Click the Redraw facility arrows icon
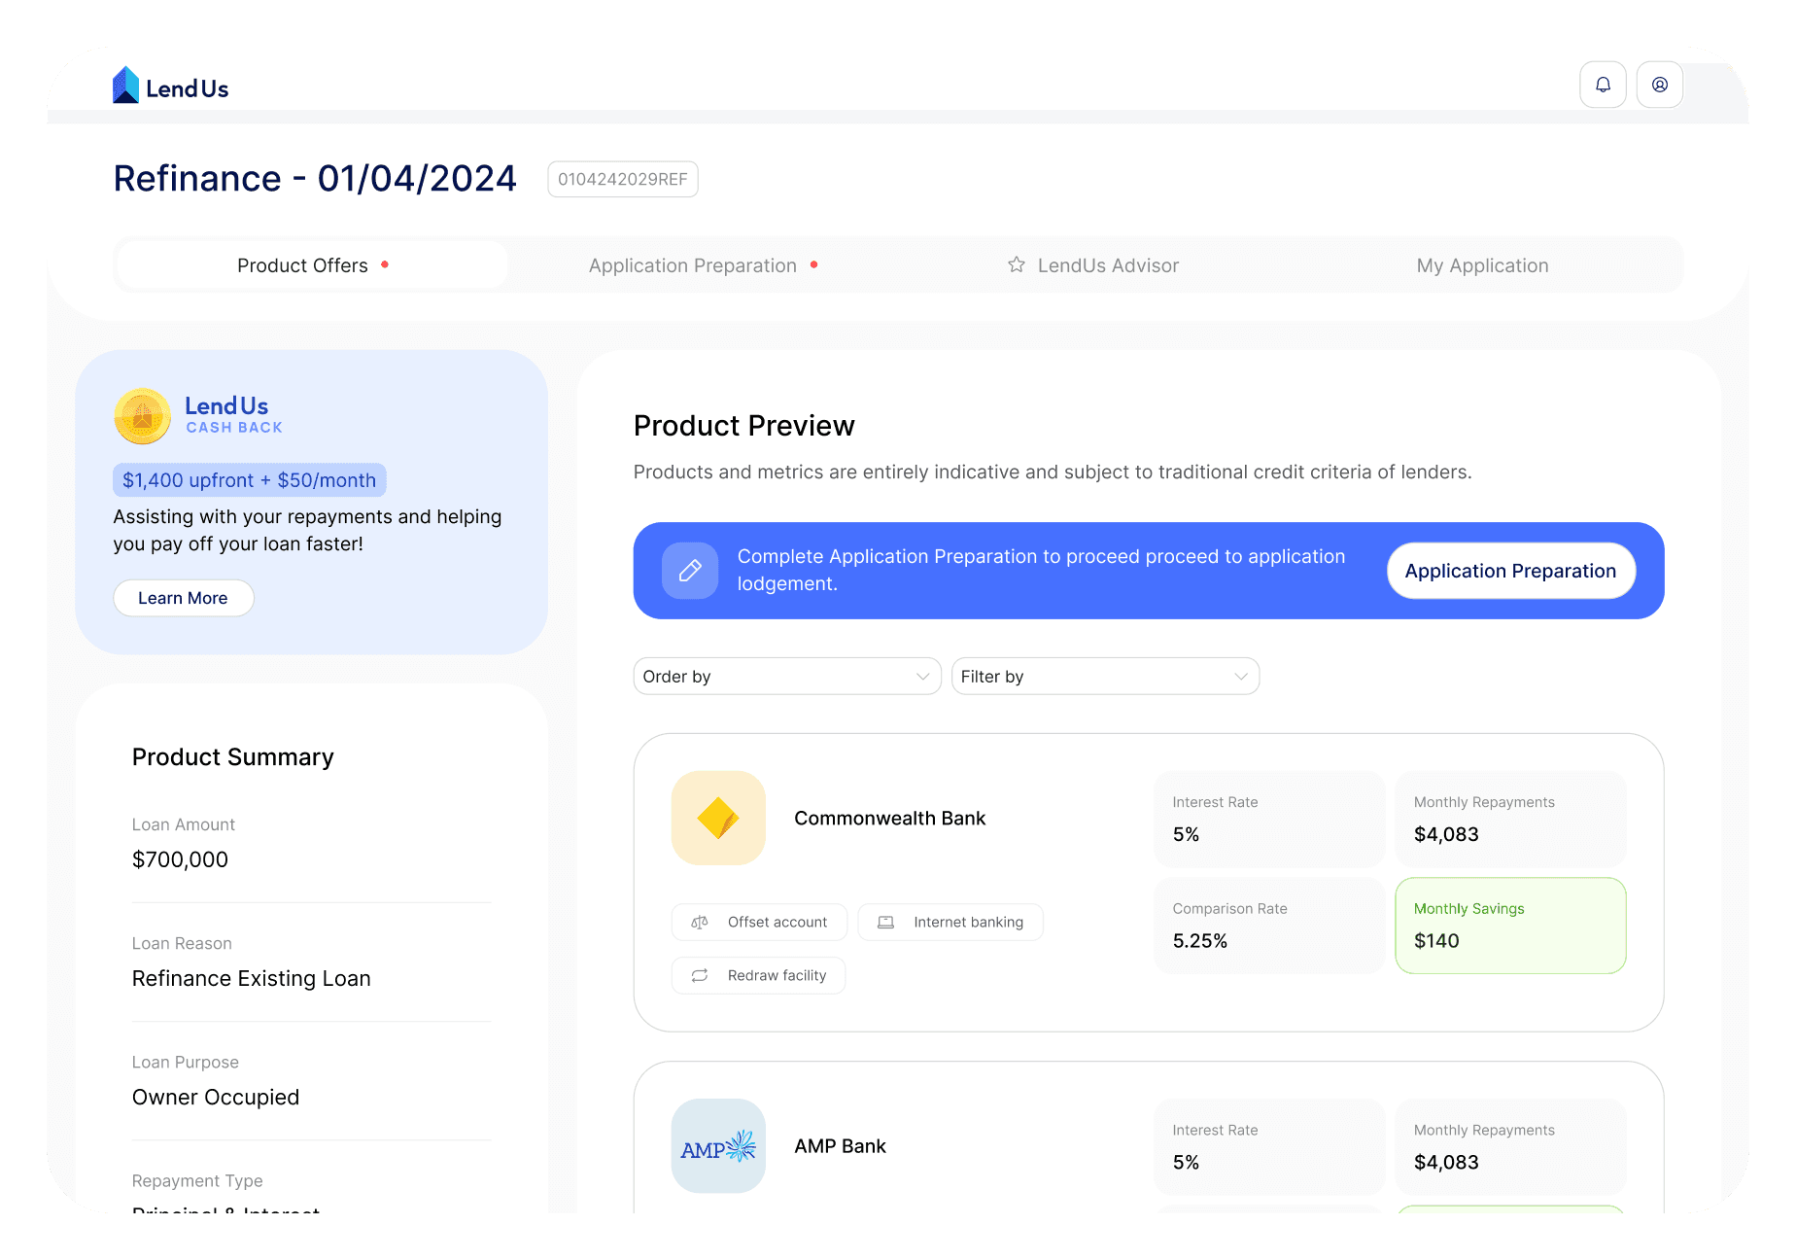Image resolution: width=1796 pixels, height=1260 pixels. [x=700, y=975]
